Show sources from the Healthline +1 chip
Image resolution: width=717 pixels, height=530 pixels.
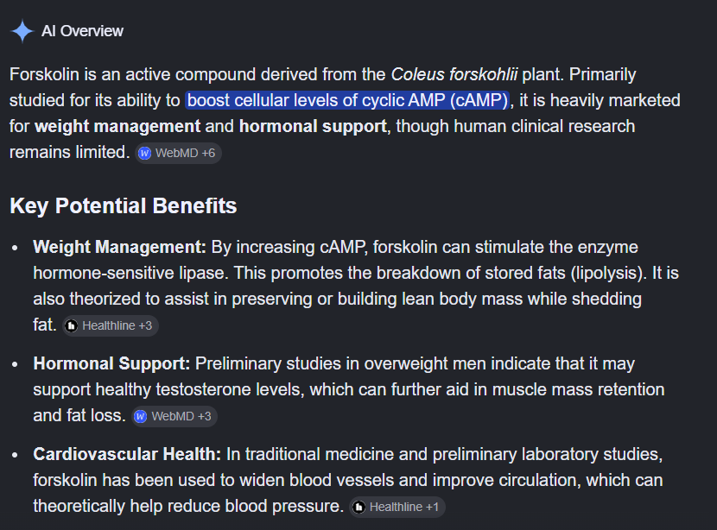click(397, 508)
